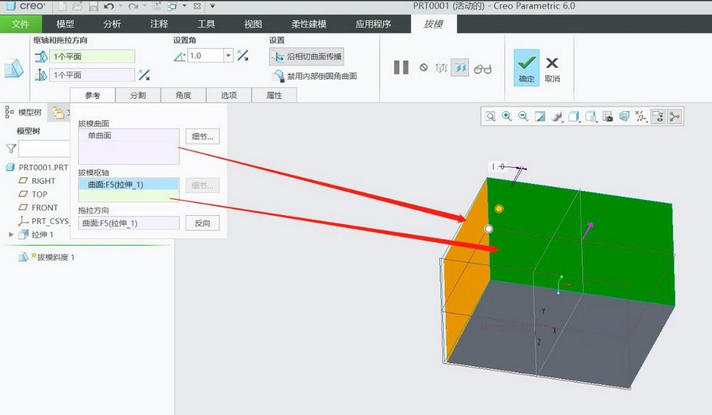Open the 选项 panel tab
This screenshot has height=415, width=712.
click(x=229, y=95)
